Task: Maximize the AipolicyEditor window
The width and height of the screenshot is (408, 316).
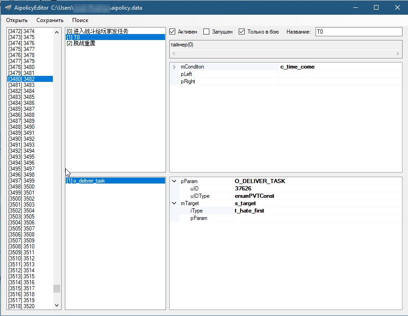Action: (x=376, y=7)
